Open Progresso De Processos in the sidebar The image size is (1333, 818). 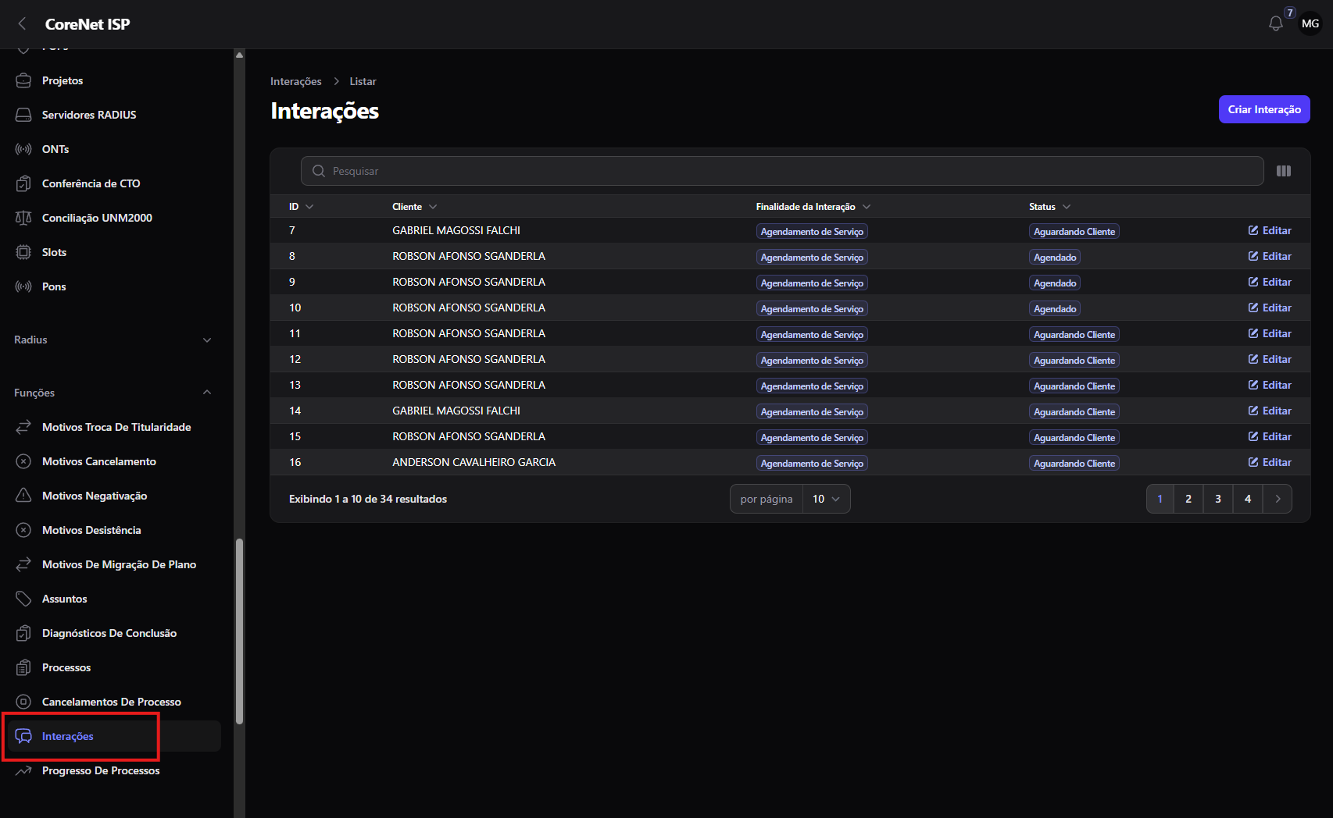point(101,770)
